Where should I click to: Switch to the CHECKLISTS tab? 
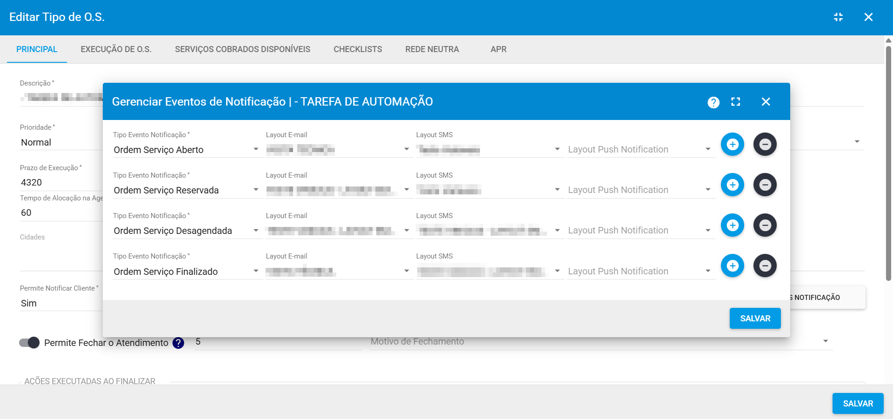[x=358, y=49]
